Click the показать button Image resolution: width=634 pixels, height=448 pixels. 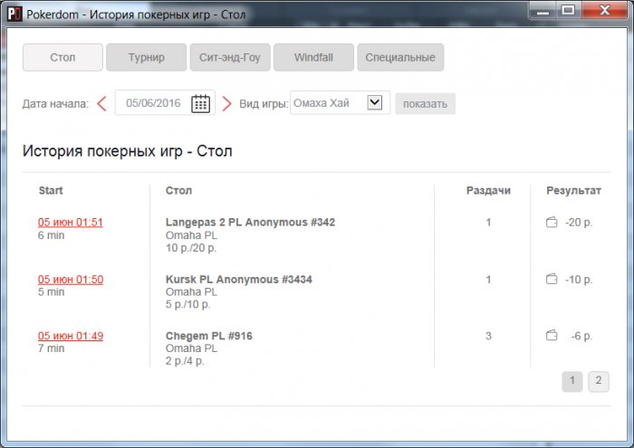point(425,104)
